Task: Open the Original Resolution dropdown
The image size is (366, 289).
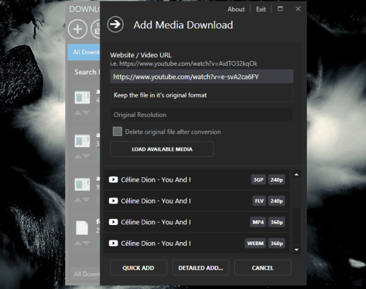Action: click(202, 115)
